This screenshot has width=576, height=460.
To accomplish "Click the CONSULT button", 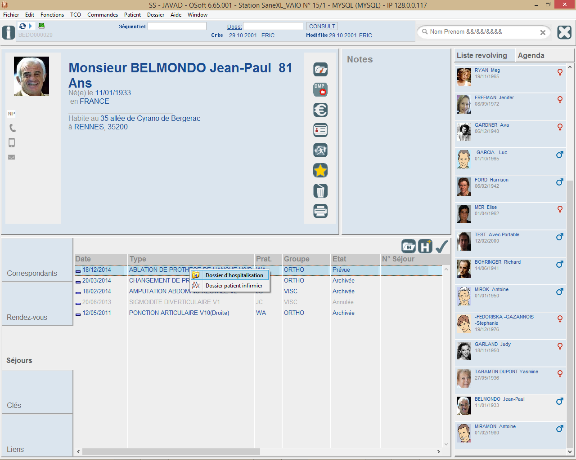I will click(x=322, y=27).
